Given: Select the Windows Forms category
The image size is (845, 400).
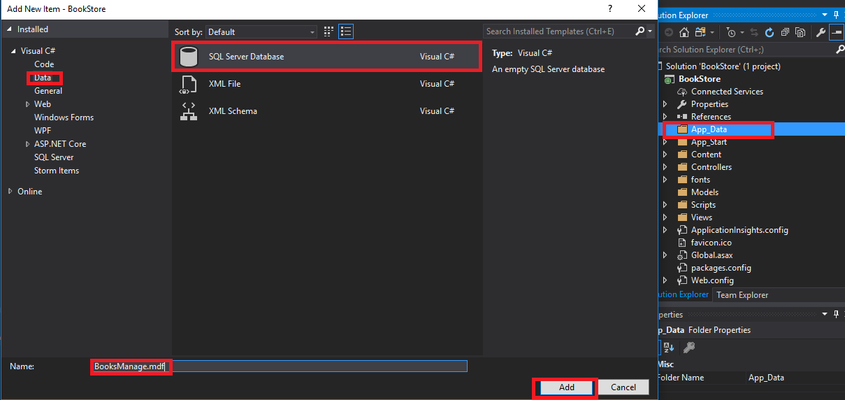Looking at the screenshot, I should (64, 117).
